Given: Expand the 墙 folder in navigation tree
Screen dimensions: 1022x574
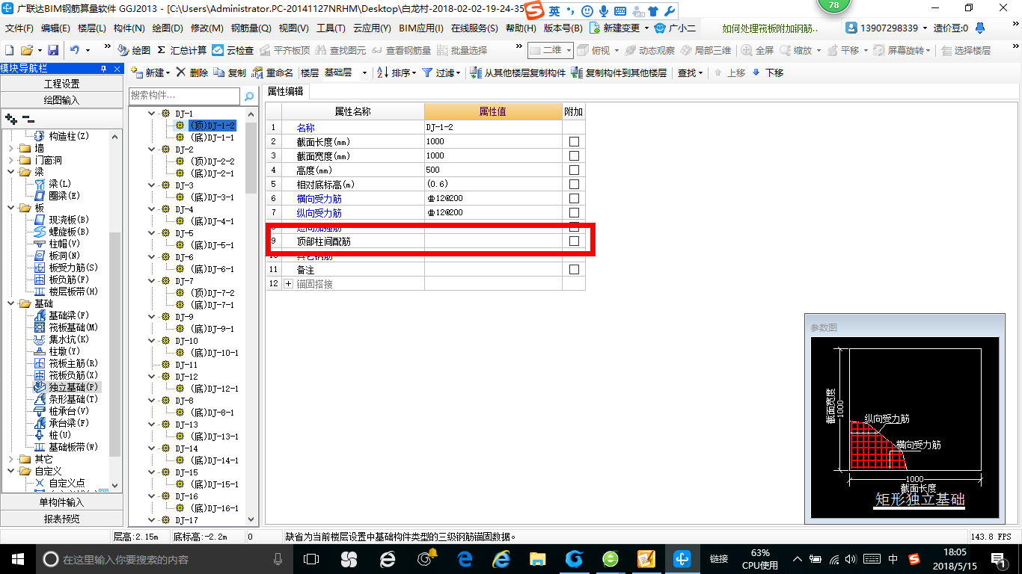Looking at the screenshot, I should click(11, 148).
